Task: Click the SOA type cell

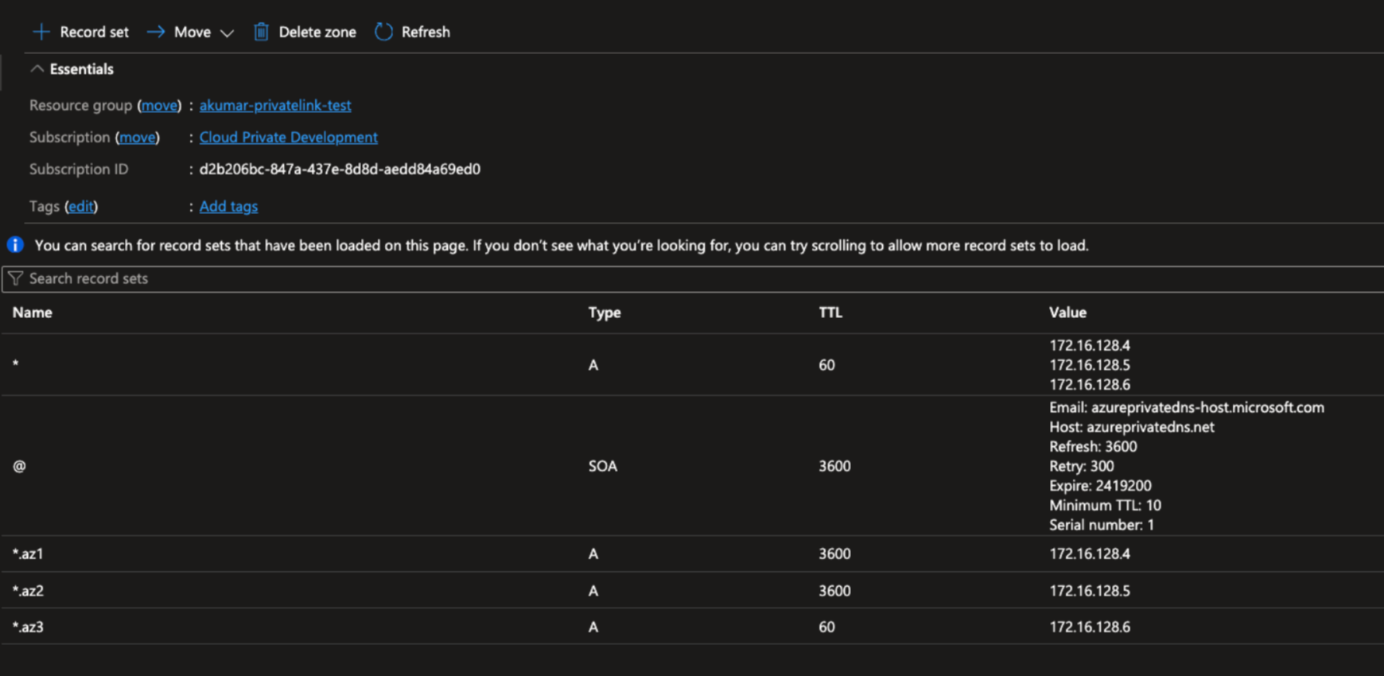Action: point(603,466)
